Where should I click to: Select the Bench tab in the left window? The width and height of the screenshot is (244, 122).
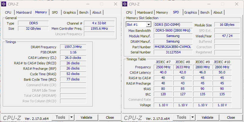[84, 12]
